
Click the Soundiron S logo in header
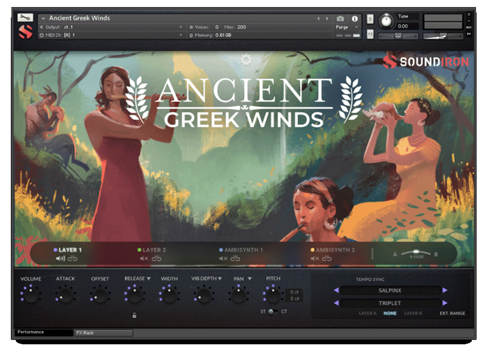tap(25, 32)
